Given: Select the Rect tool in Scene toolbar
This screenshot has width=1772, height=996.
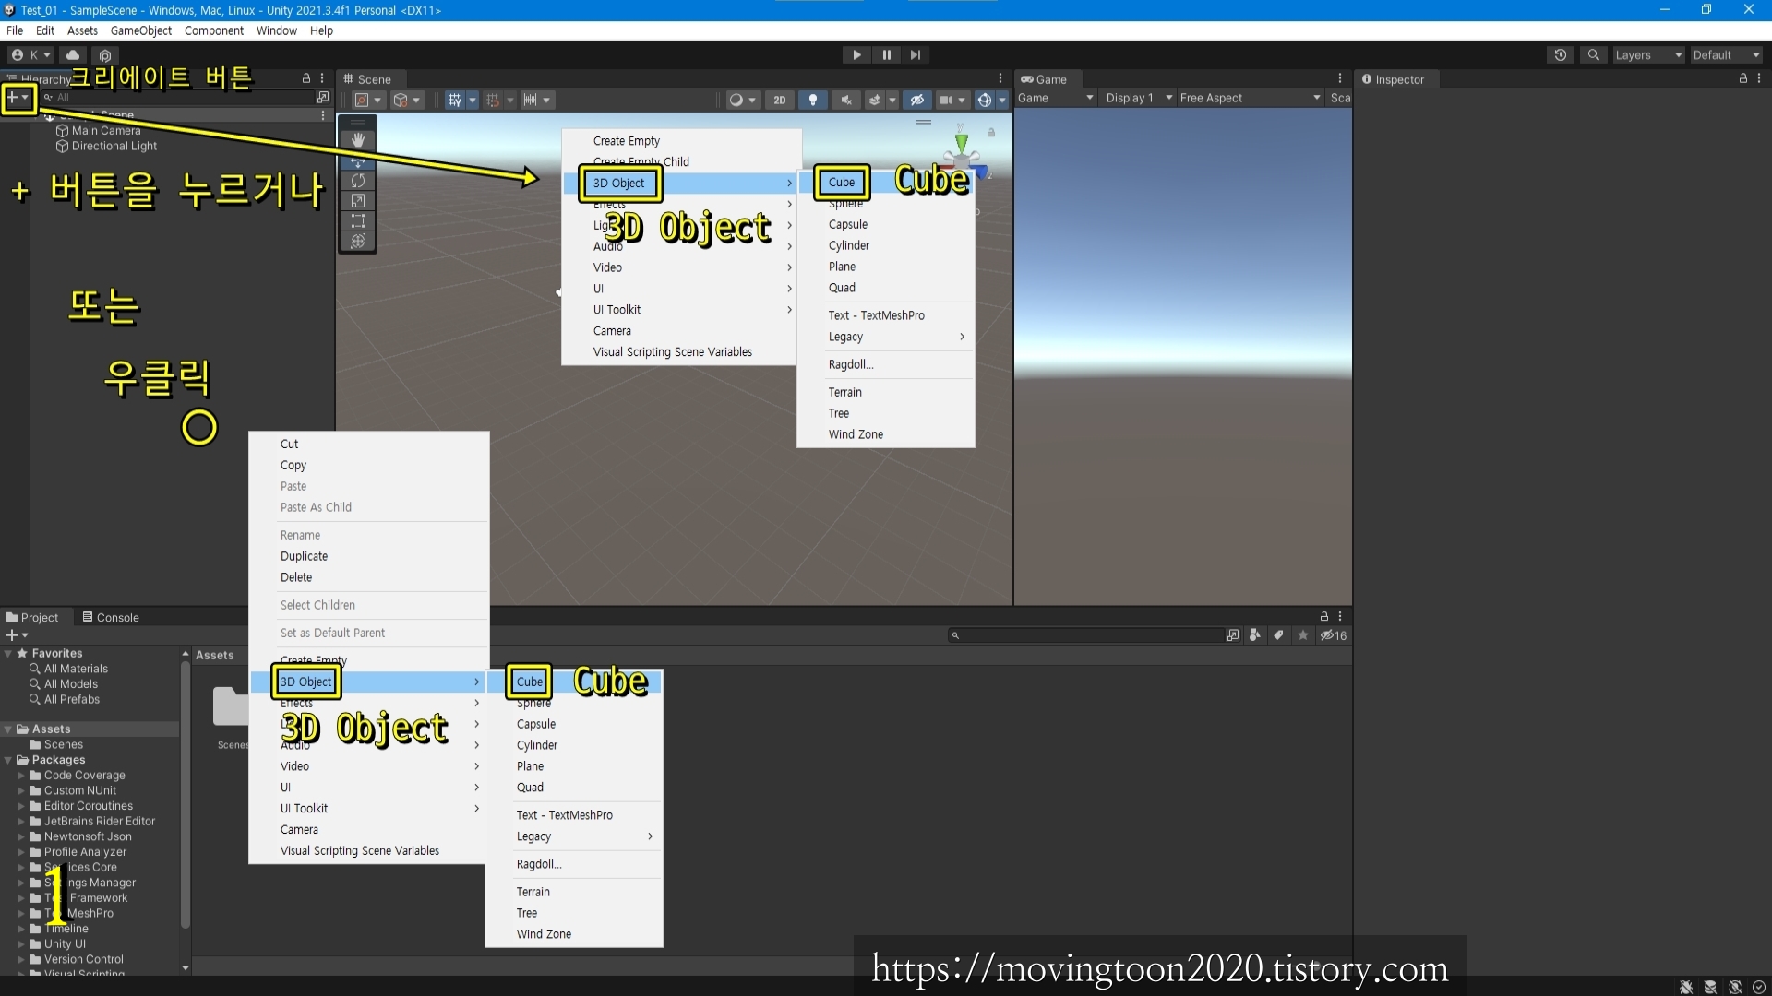Looking at the screenshot, I should click(358, 221).
